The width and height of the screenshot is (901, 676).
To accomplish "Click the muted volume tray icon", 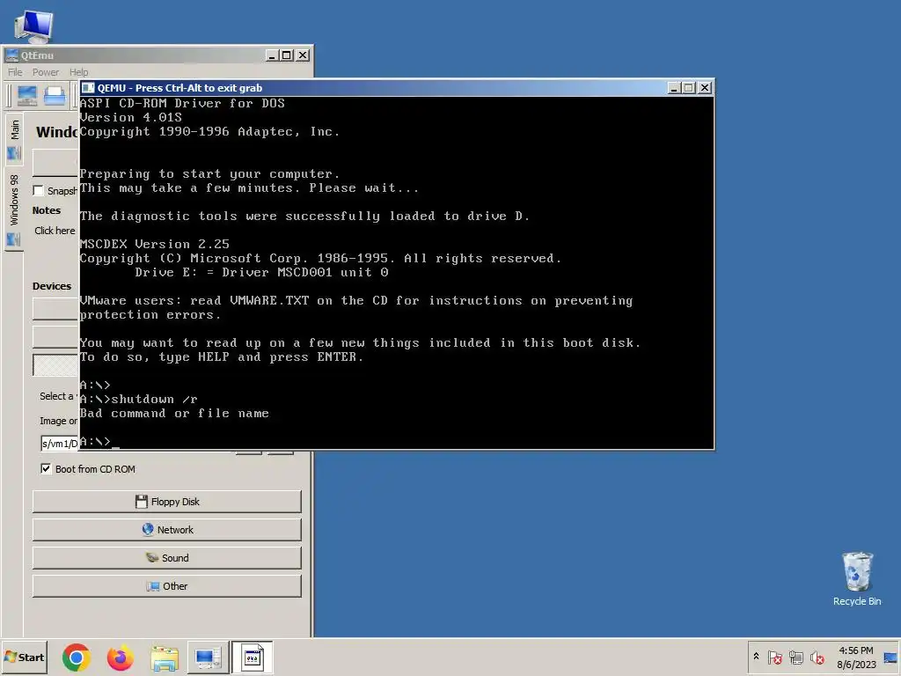I will [x=817, y=657].
